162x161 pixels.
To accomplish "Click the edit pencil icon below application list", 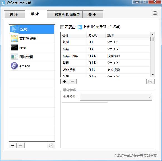I will (x=51, y=145).
